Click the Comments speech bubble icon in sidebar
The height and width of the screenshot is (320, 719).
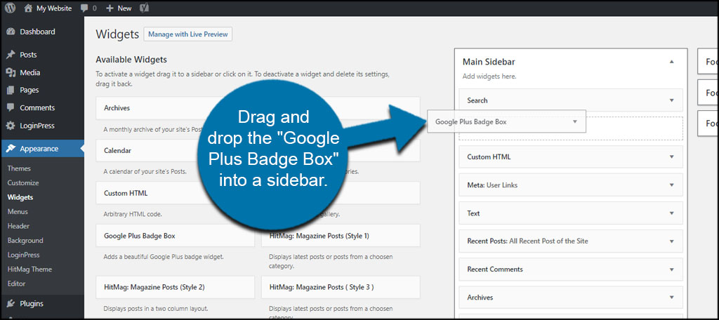(x=11, y=108)
